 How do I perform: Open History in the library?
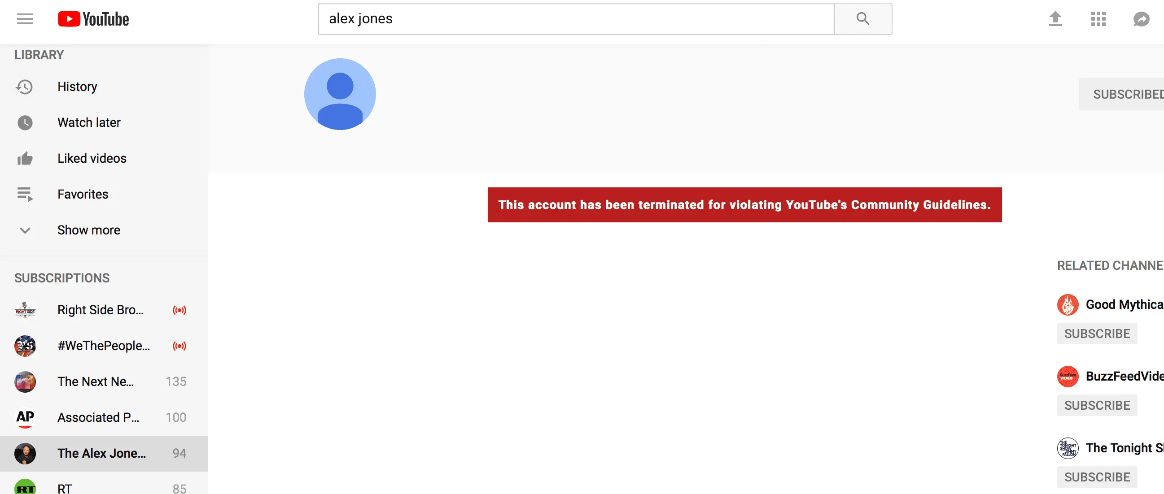(77, 87)
